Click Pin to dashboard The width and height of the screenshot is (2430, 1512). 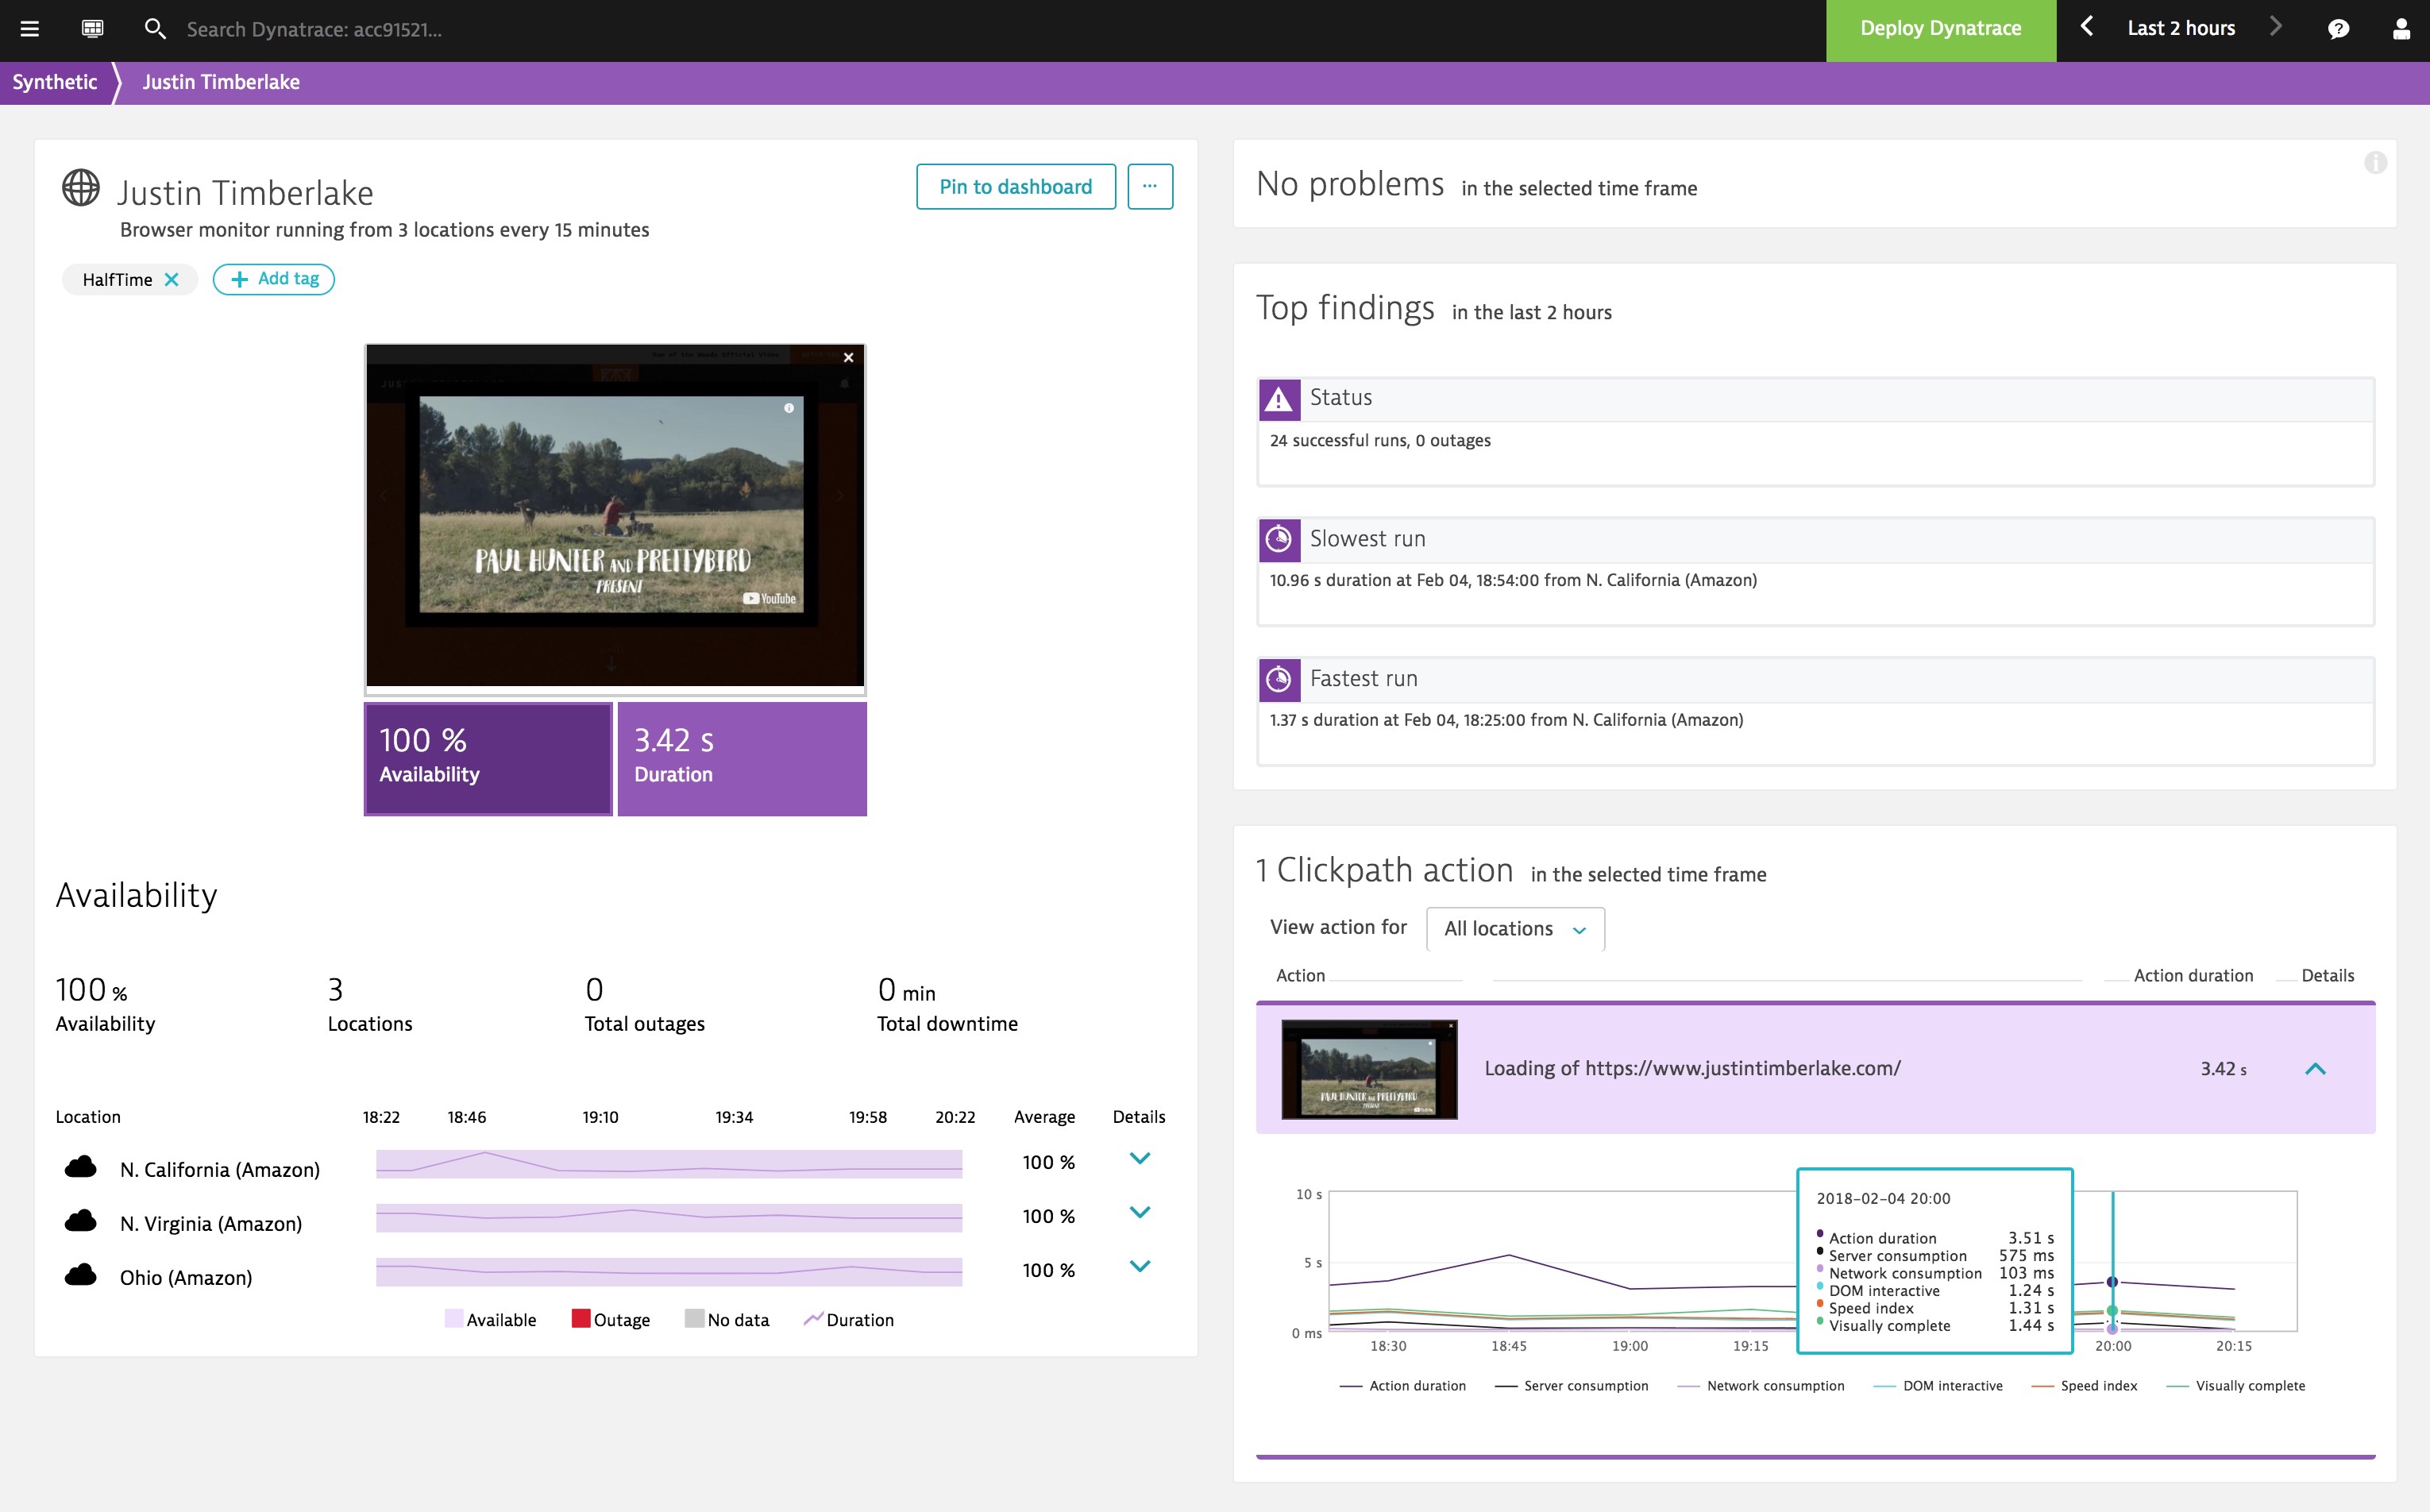(1015, 187)
